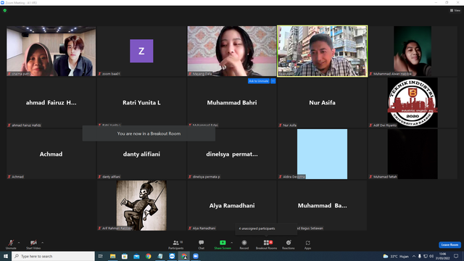Open Mail app from taskbar
Image resolution: width=464 pixels, height=261 pixels.
click(x=136, y=256)
